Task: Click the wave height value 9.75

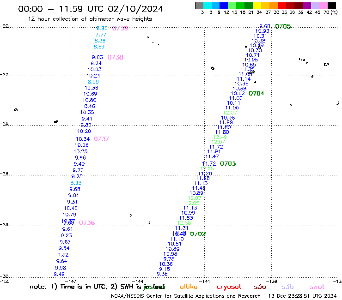Action: pos(169,259)
